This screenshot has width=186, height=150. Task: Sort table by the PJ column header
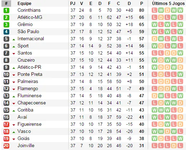pyautogui.click(x=73, y=4)
